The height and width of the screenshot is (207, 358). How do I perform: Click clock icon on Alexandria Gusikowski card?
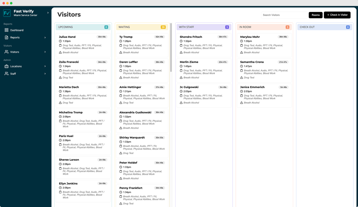pyautogui.click(x=121, y=117)
